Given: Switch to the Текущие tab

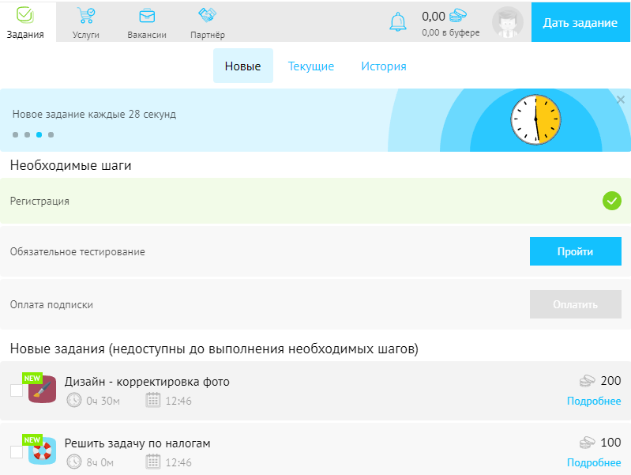Looking at the screenshot, I should point(311,66).
